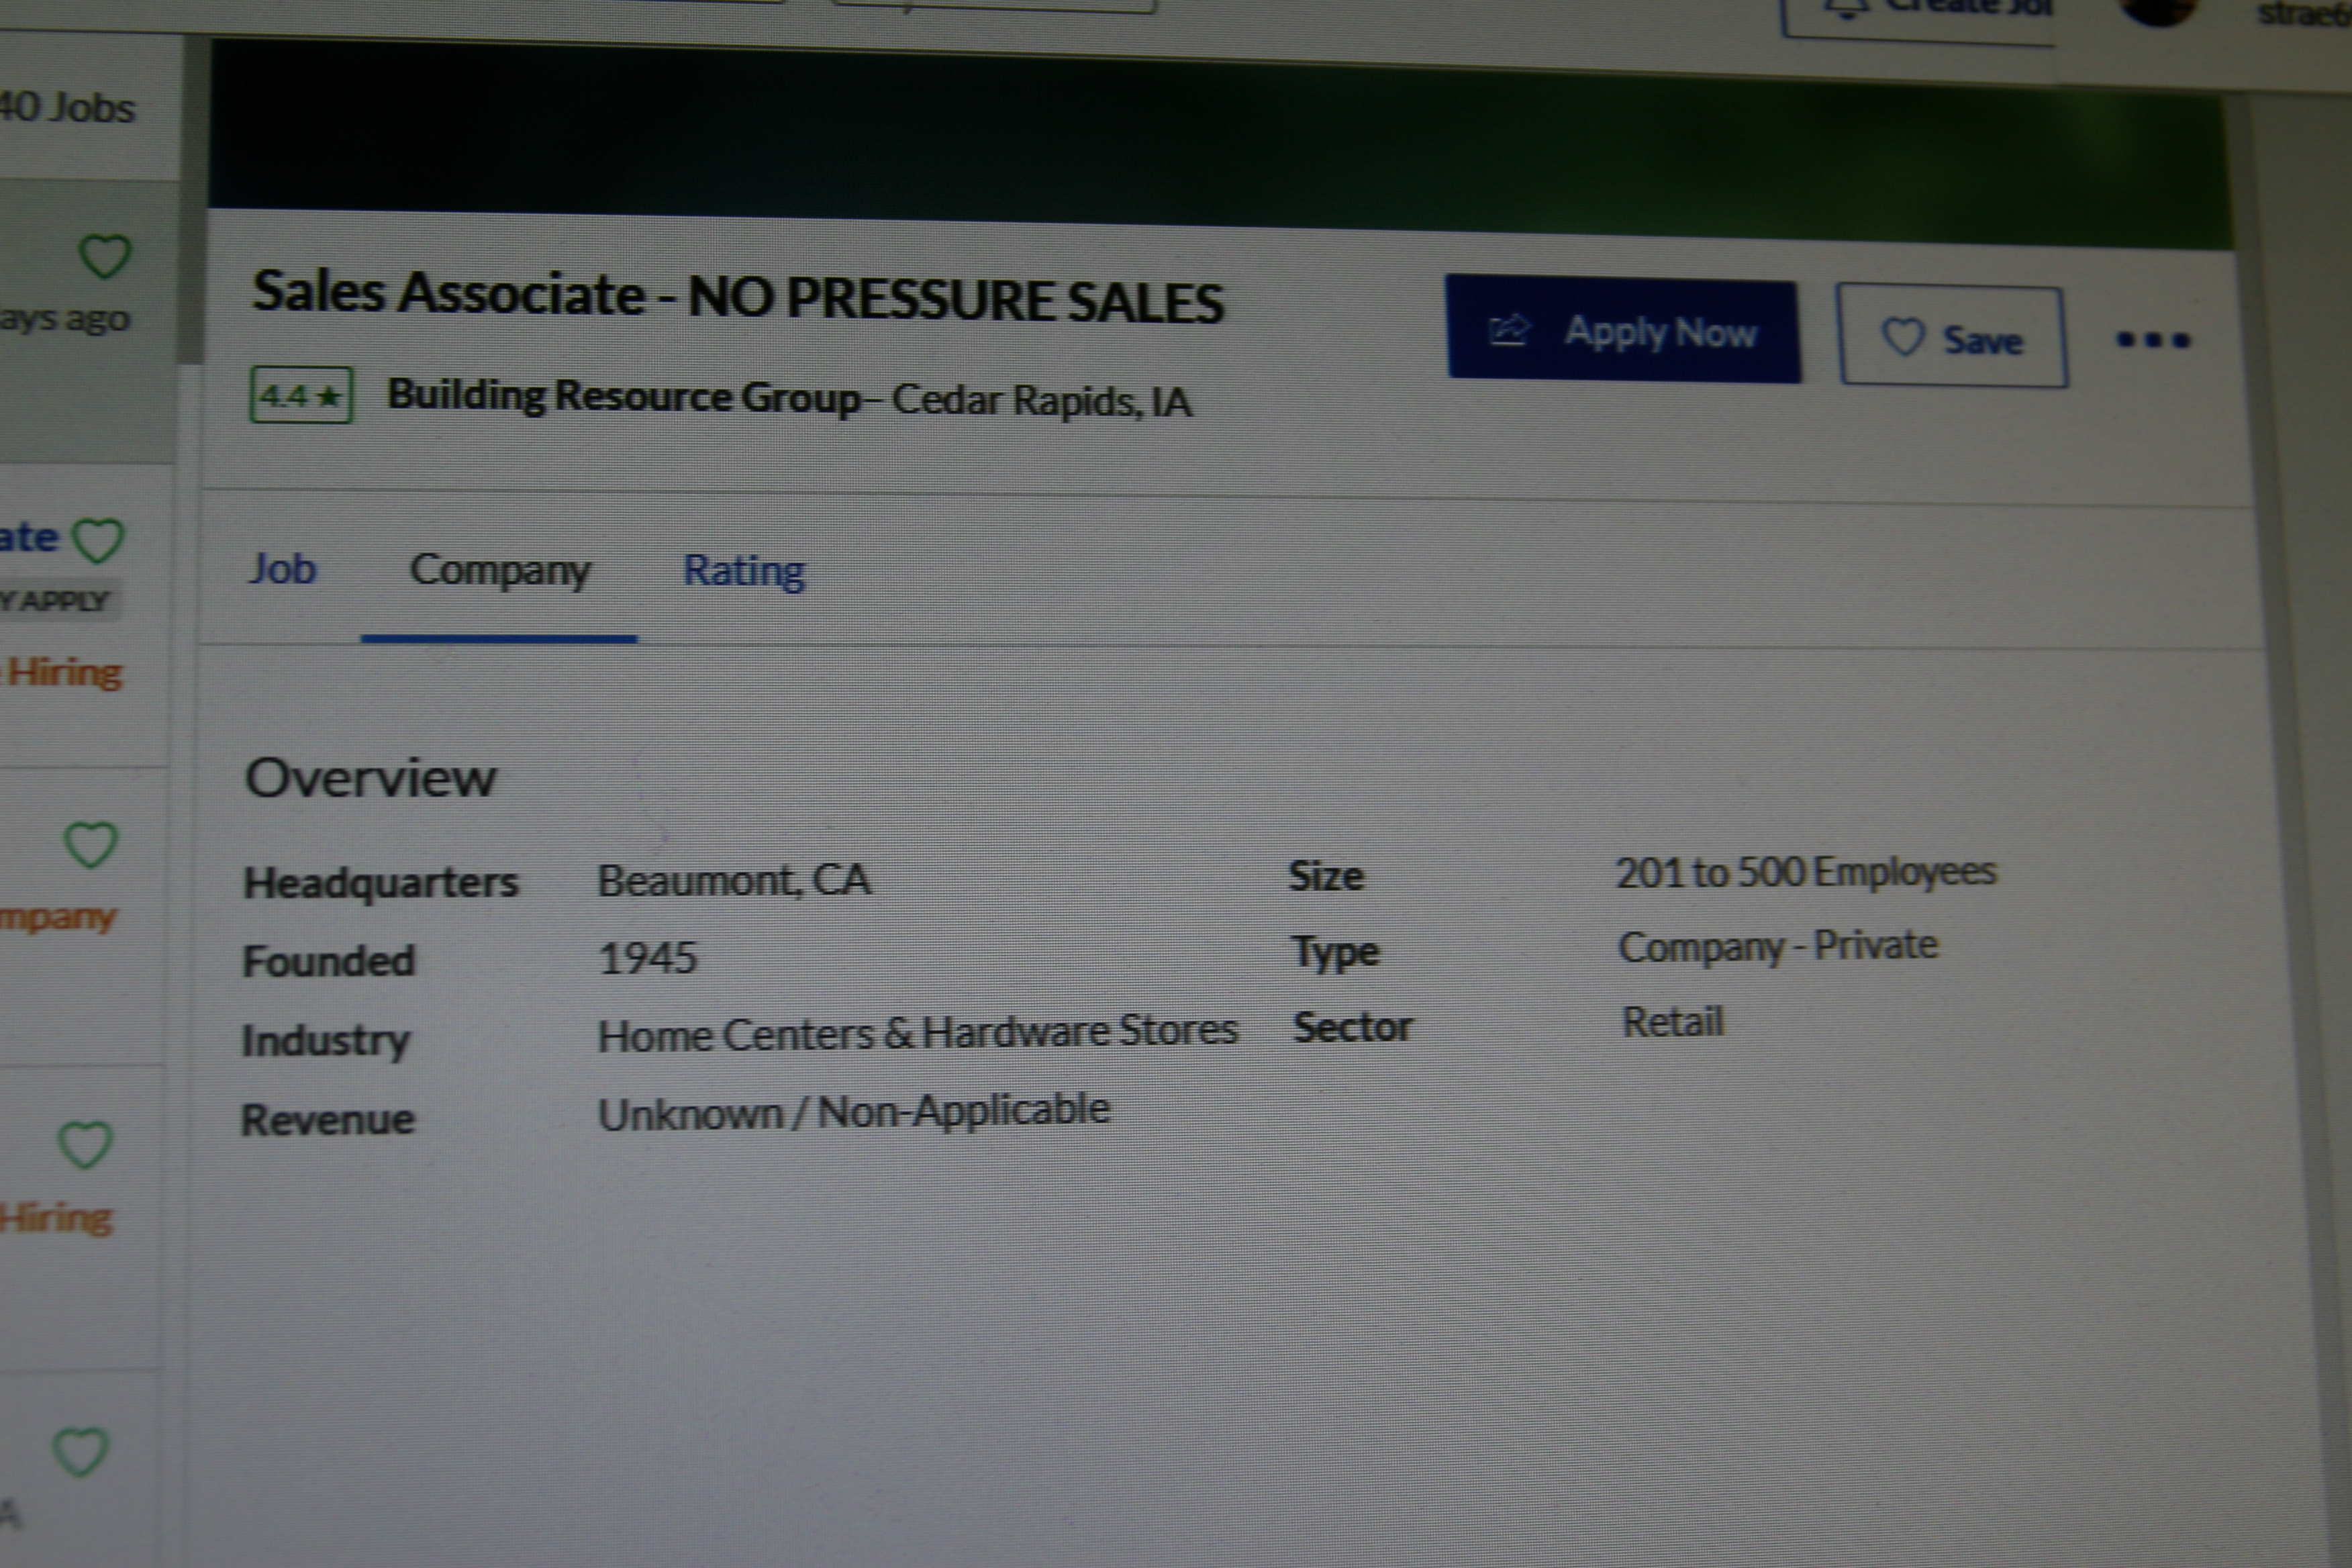Viewport: 2352px width, 1568px height.
Task: Click the Cedar Rapids, IA location text
Action: pos(1041,401)
